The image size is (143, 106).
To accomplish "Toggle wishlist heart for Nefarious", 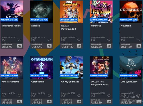I will tap(109, 40).
